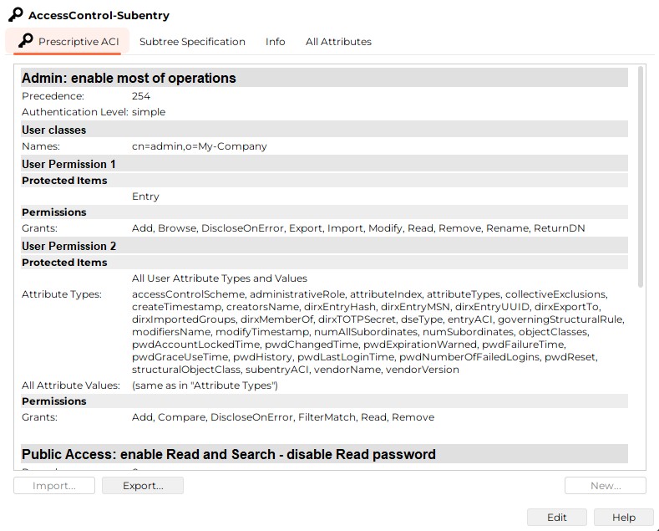Click the attribute list line starting 'accessControlScheme'
659x531 pixels.
coord(369,294)
